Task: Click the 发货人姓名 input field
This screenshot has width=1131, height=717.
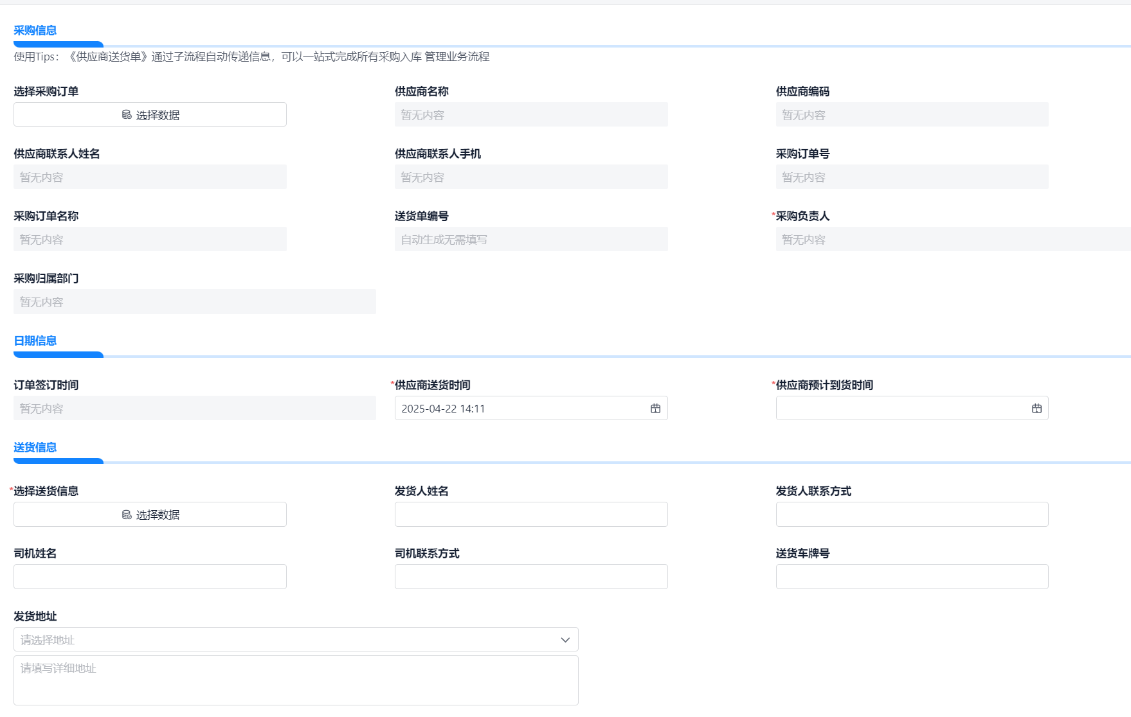Action: (x=531, y=515)
